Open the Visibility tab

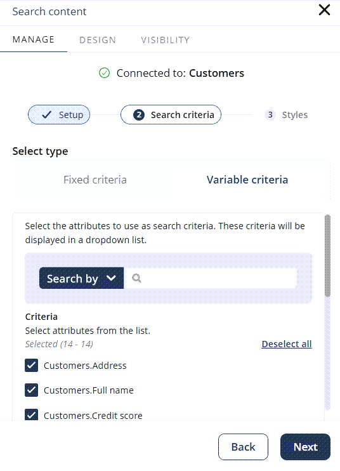click(166, 40)
